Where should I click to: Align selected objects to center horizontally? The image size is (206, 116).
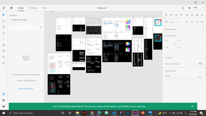coord(192,15)
